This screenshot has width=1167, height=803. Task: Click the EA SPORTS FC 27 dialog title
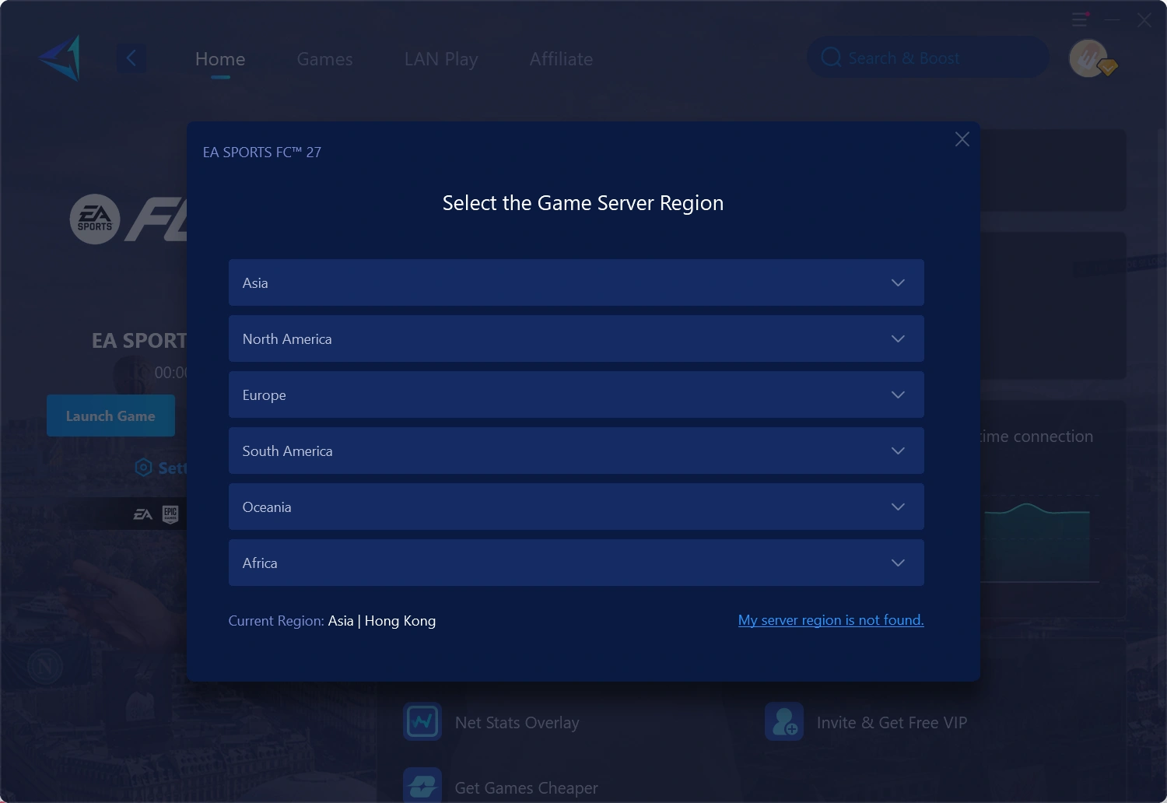[262, 153]
